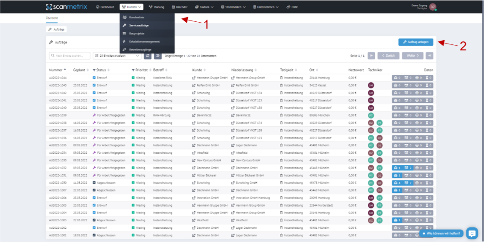Sort by the Ort column
Screen dimensions: 484x242
314,70
